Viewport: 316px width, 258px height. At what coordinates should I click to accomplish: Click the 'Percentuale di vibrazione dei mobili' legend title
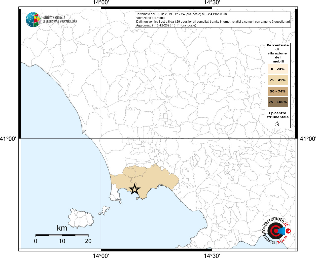click(278, 53)
